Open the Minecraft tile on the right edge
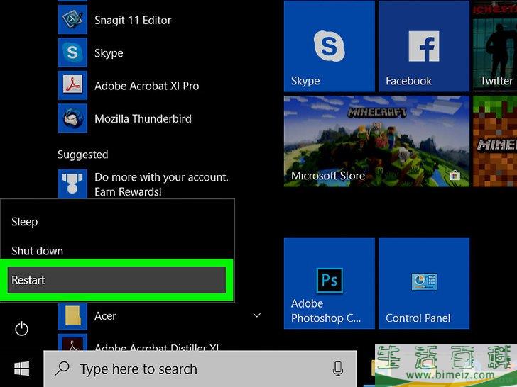 [x=495, y=141]
